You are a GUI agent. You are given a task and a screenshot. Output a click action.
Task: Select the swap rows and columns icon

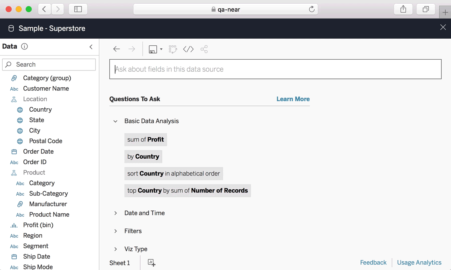(173, 49)
